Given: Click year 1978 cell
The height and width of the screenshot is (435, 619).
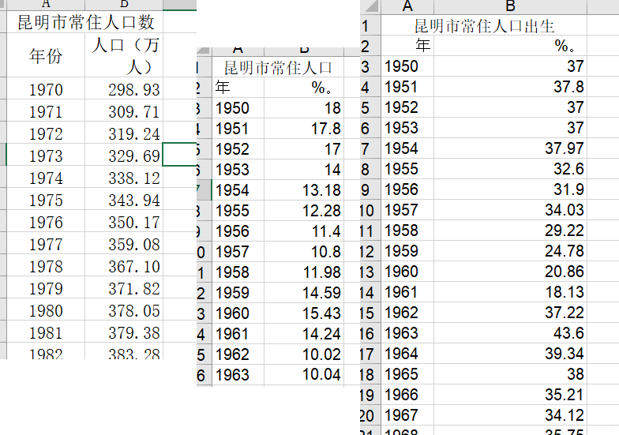Looking at the screenshot, I should tap(46, 265).
